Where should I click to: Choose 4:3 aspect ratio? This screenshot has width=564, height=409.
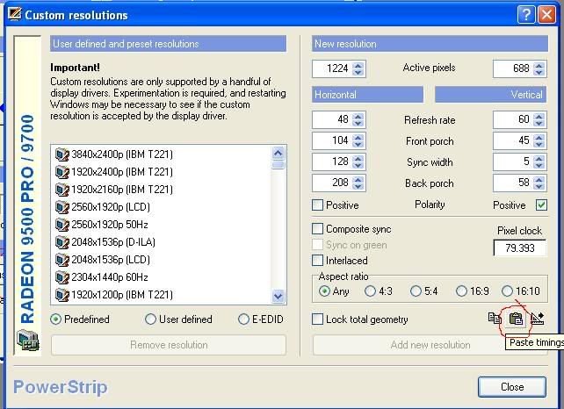pos(370,291)
